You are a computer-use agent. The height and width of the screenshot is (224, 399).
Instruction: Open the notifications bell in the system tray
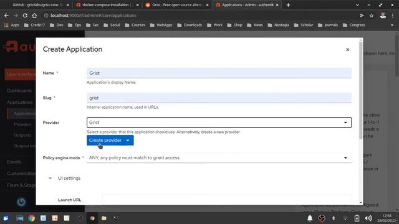coord(310,218)
